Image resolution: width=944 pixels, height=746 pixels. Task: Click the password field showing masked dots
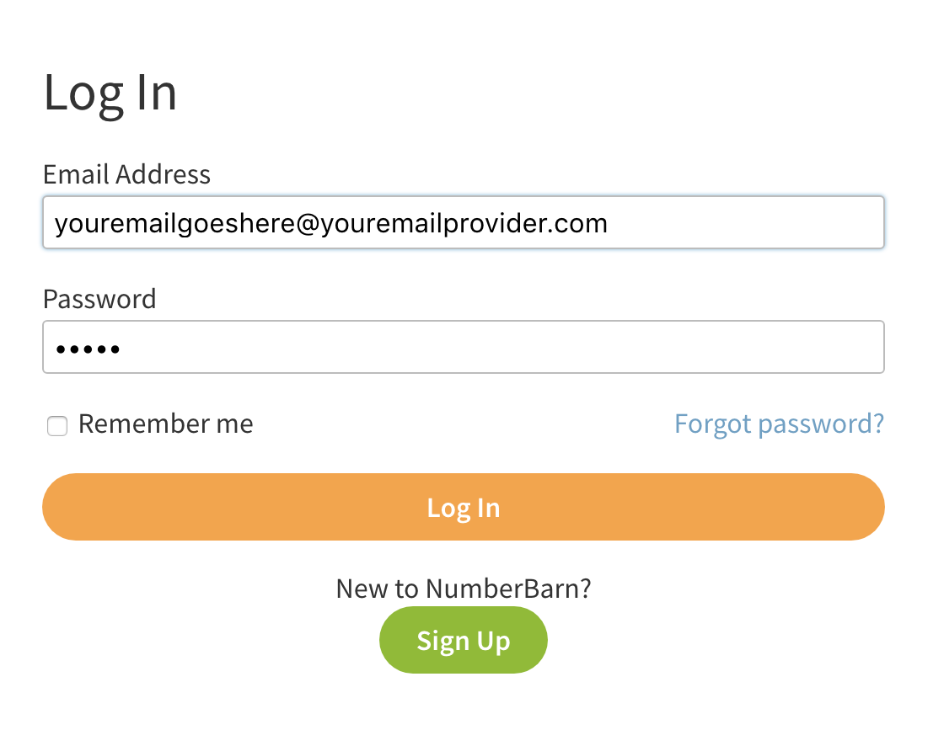point(463,347)
